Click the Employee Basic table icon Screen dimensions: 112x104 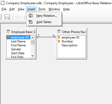point(8,31)
